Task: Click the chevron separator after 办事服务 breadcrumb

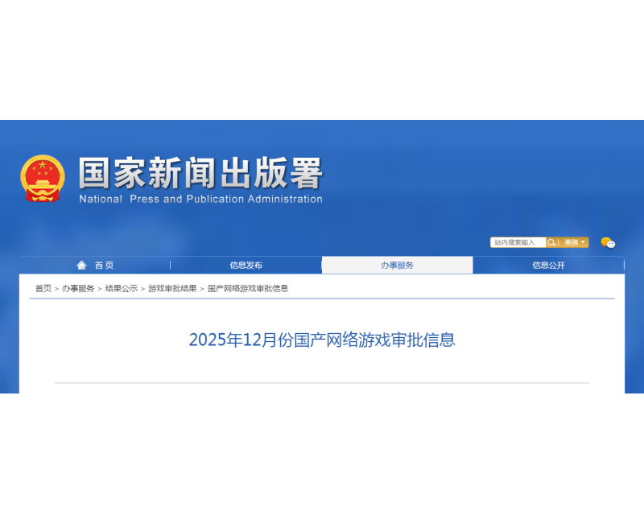Action: pyautogui.click(x=99, y=288)
